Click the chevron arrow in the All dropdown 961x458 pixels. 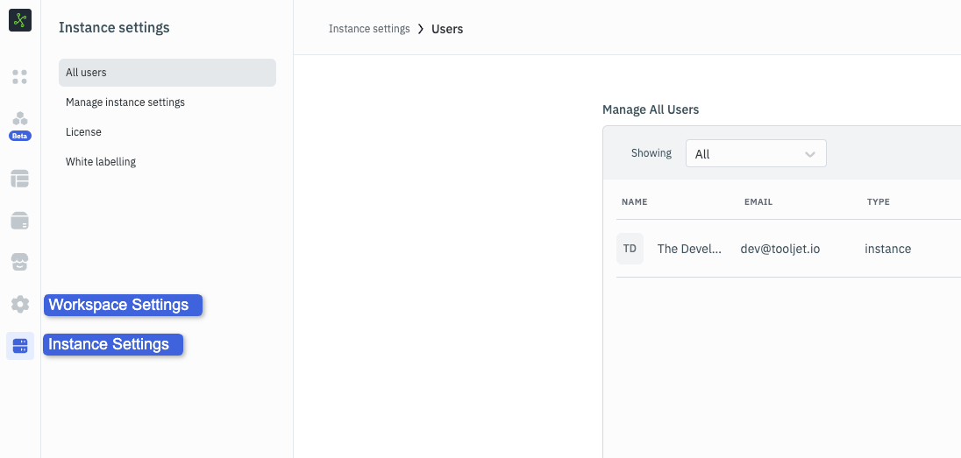[x=810, y=154]
